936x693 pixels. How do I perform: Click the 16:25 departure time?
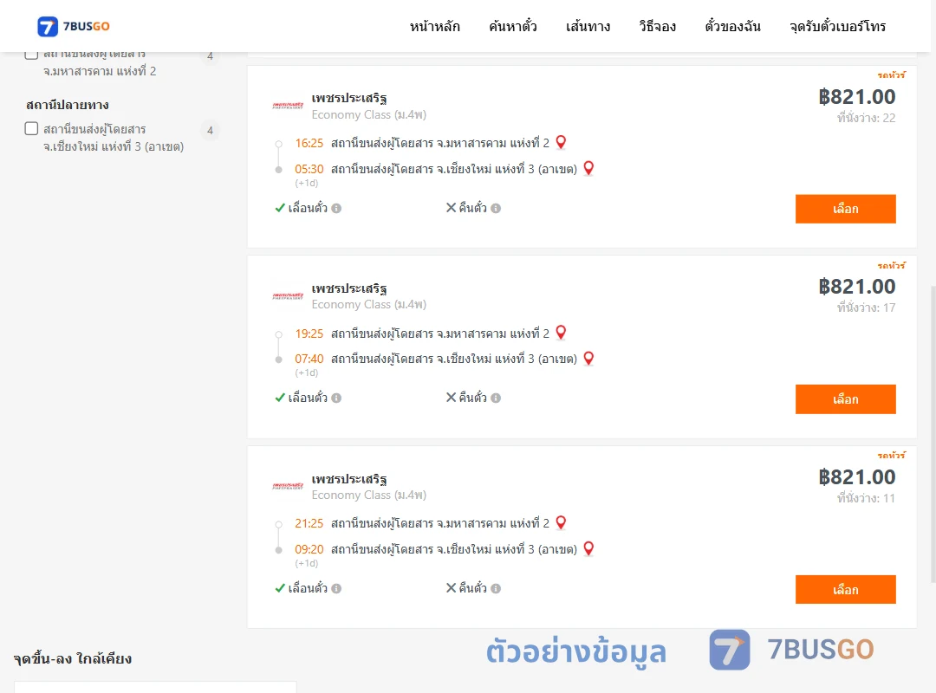point(309,143)
